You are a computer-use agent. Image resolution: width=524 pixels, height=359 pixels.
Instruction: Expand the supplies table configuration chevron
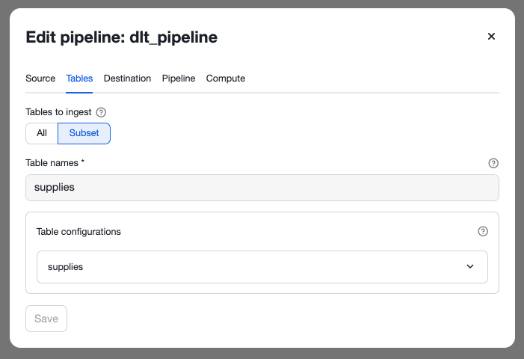[x=470, y=266]
